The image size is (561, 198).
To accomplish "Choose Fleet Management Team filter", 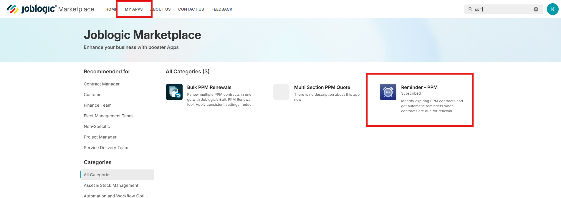I will point(108,116).
